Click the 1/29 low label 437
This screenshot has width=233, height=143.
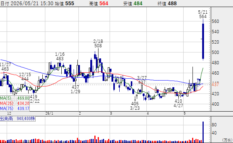(75, 87)
